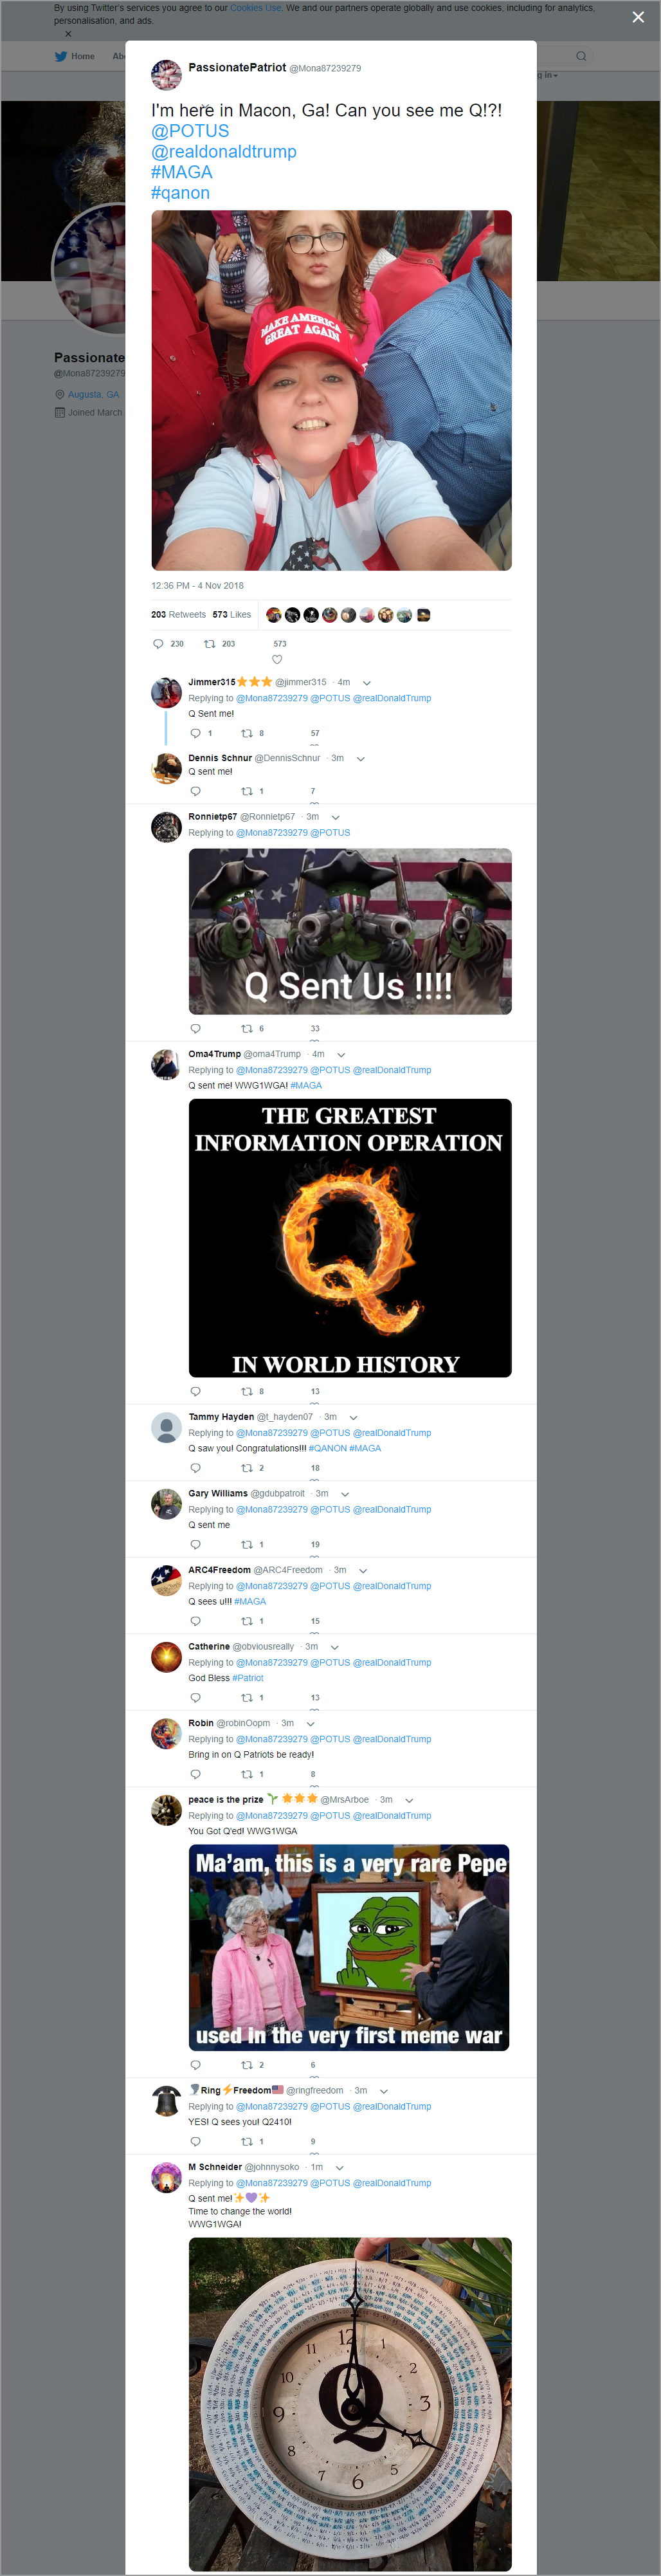The image size is (661, 2576).
Task: Click the Twitter bird Home icon
Action: click(61, 56)
